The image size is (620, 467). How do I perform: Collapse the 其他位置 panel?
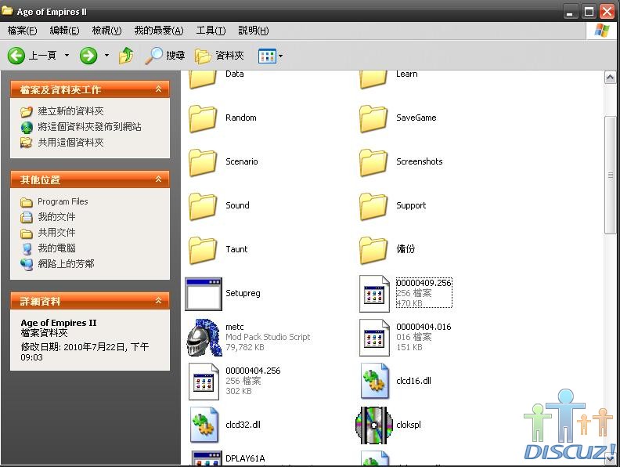click(x=159, y=179)
